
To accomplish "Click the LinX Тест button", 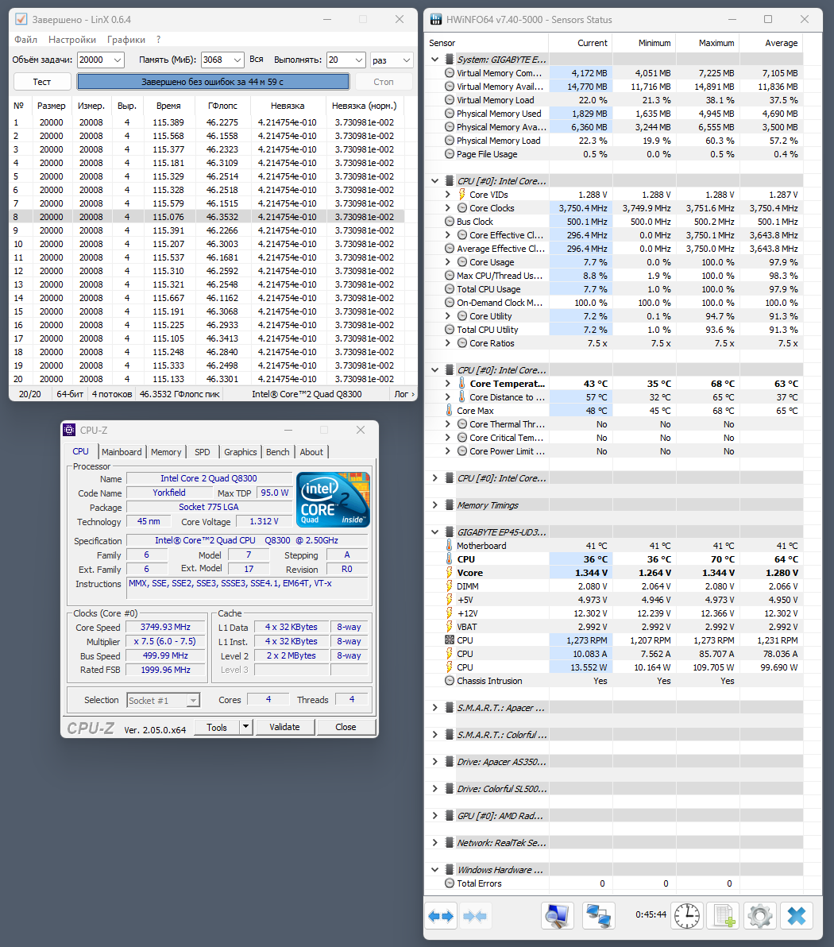I will coord(42,82).
